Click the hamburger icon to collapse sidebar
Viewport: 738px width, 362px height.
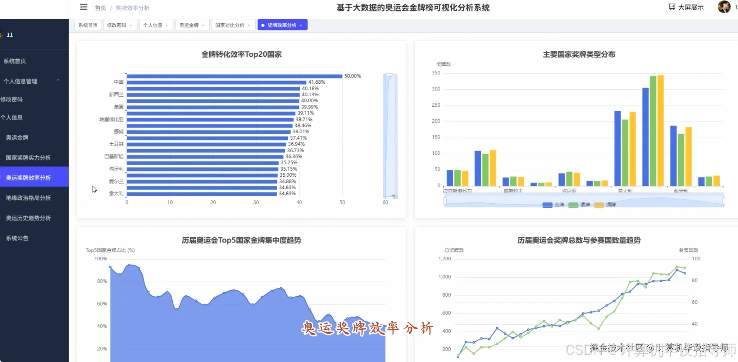click(x=83, y=7)
